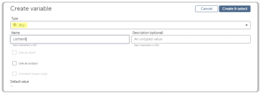Click the Use as input label text
Viewport: 261px width, 94px height.
(x=27, y=52)
